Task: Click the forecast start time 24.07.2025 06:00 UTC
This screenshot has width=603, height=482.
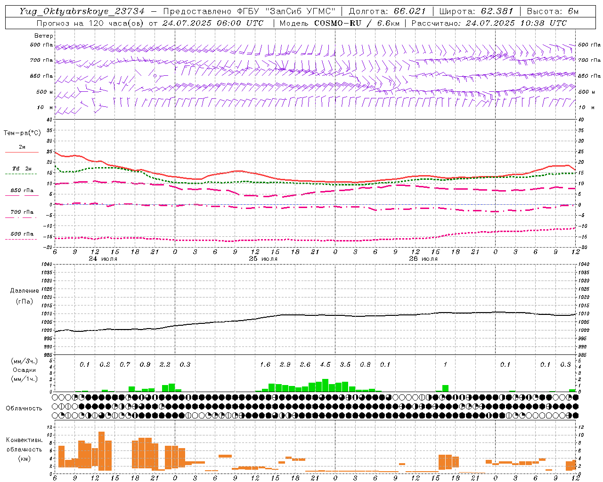Action: (x=212, y=23)
